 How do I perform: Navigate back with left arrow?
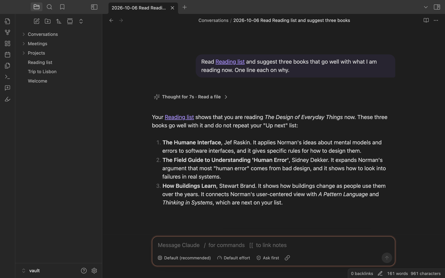tap(111, 21)
